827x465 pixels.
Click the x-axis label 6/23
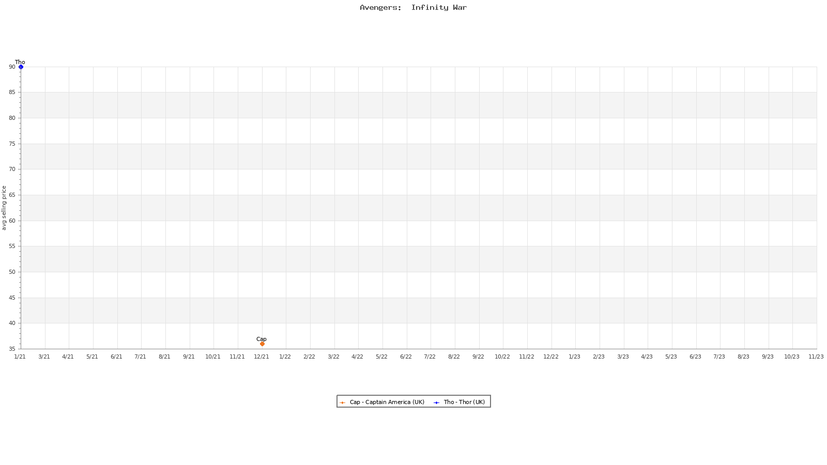pos(695,357)
